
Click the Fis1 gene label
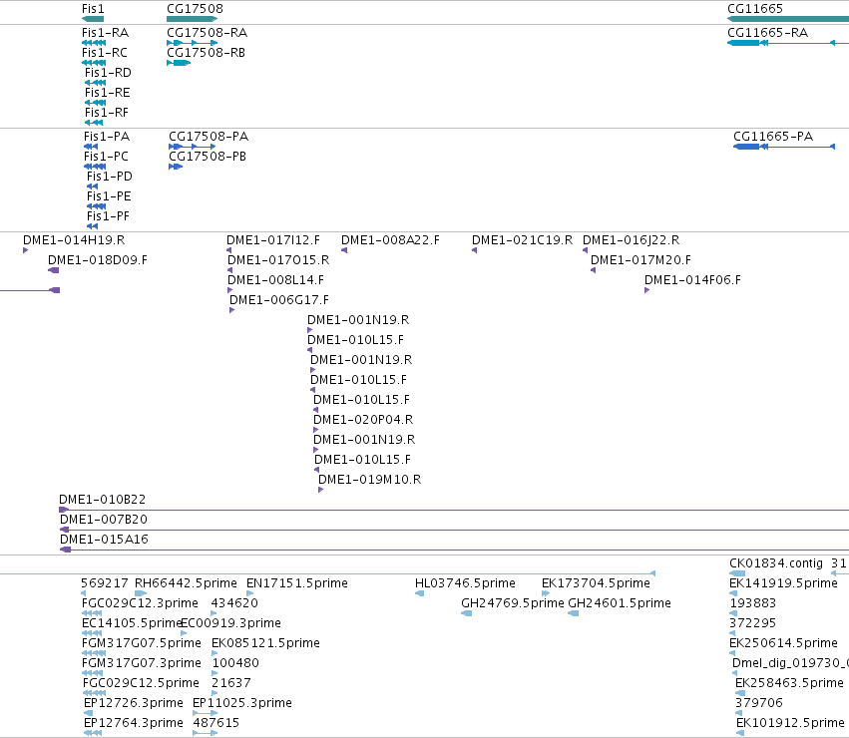point(93,9)
